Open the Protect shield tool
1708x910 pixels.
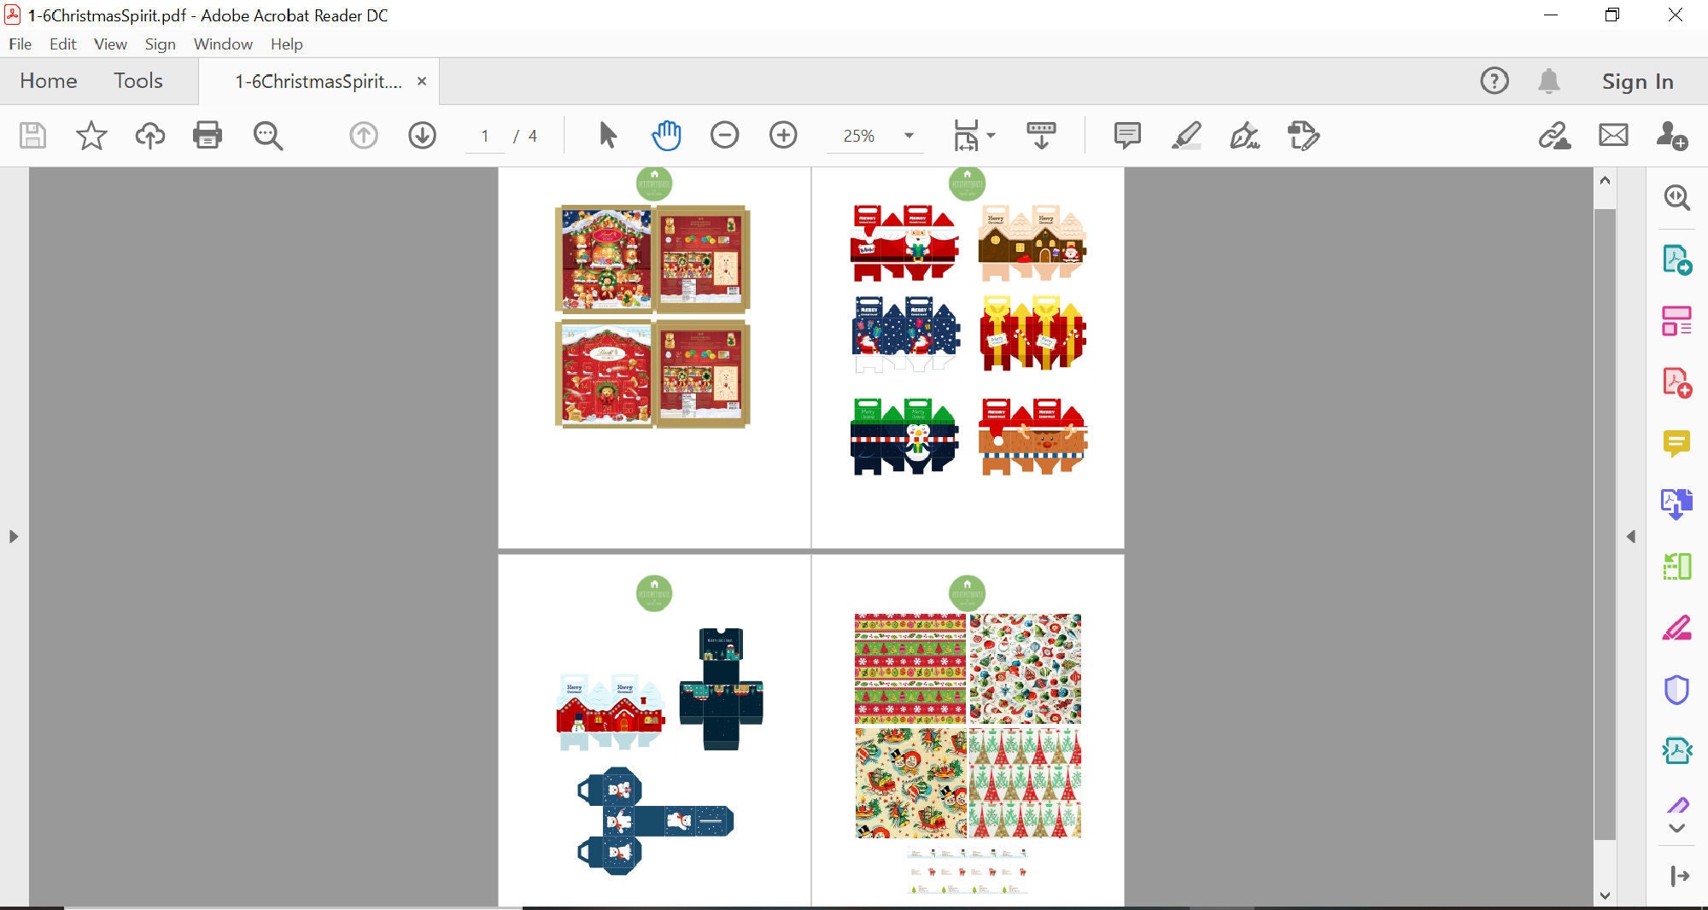1676,690
